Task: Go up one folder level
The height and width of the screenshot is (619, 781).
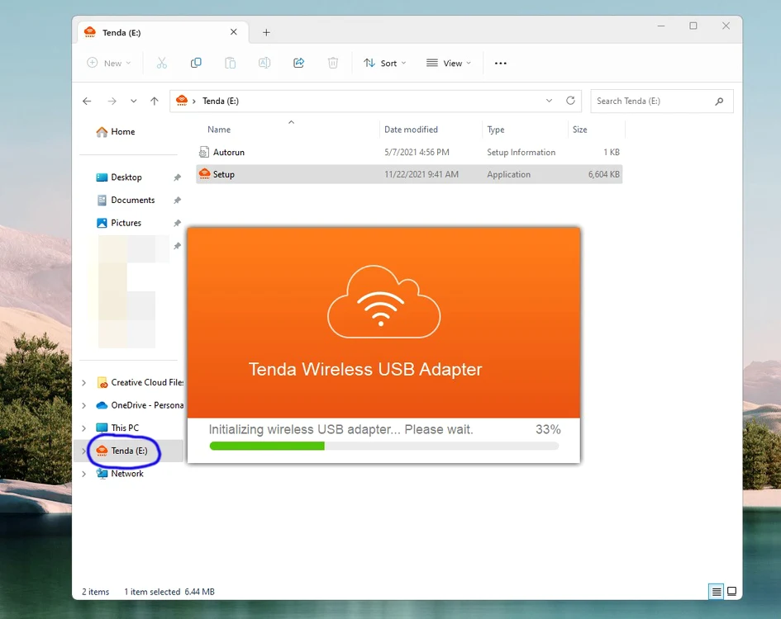Action: point(155,101)
